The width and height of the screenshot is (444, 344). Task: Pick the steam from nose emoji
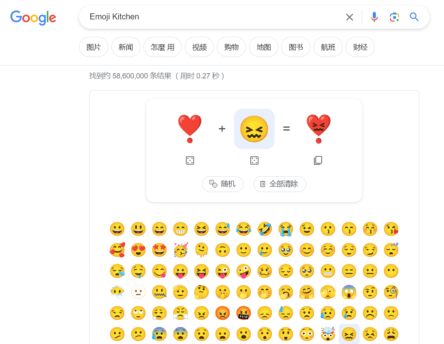pos(180,313)
